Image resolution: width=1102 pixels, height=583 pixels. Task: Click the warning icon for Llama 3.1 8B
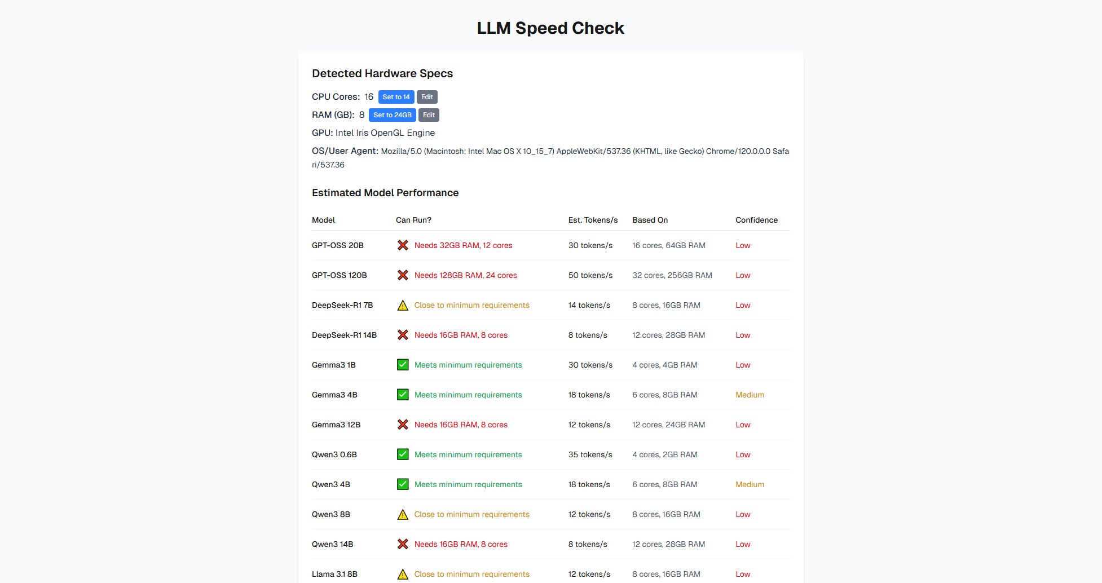[402, 575]
